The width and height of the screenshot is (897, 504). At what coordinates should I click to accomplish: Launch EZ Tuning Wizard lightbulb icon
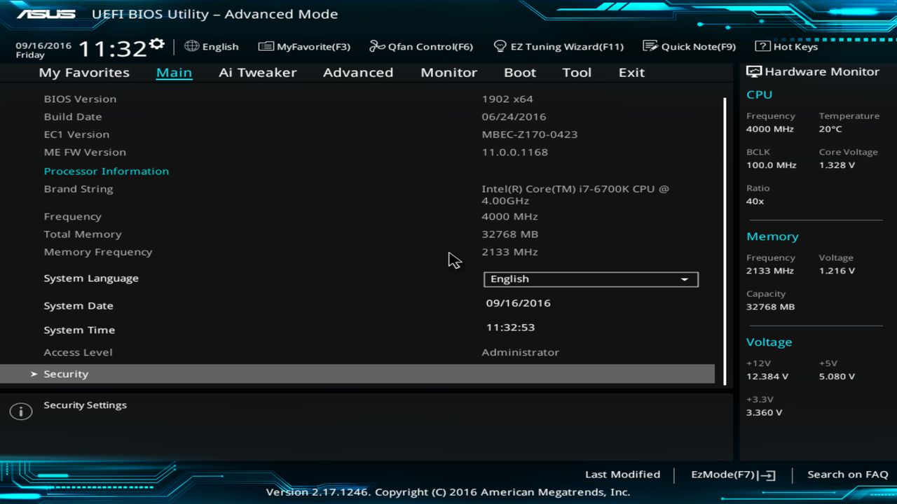pyautogui.click(x=500, y=46)
